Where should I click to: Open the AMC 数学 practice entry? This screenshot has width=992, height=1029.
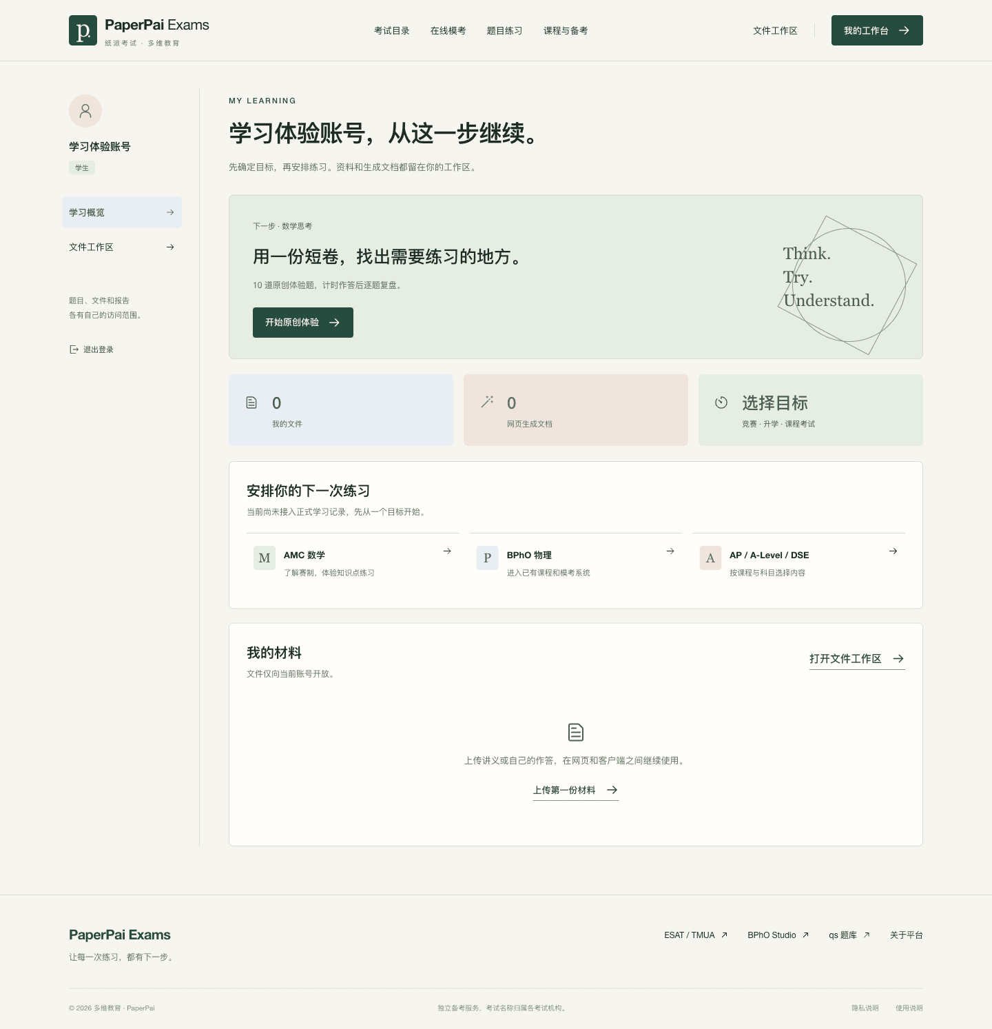[x=353, y=563]
